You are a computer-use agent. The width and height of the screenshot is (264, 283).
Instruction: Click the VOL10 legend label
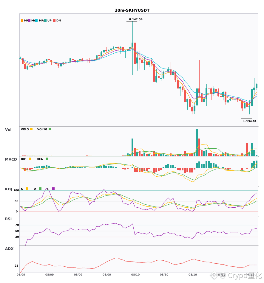[42, 129]
